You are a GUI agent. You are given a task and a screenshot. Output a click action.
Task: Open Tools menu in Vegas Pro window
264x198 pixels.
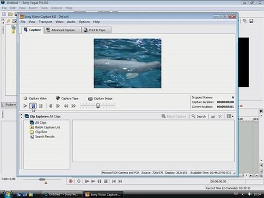44,8
